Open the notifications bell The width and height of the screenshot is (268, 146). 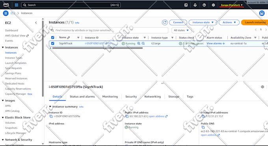pyautogui.click(x=195, y=5)
